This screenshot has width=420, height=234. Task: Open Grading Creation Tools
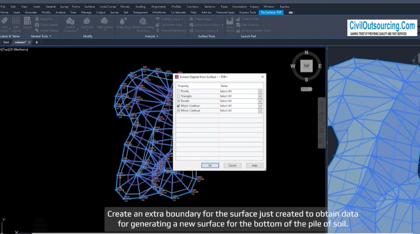253,31
